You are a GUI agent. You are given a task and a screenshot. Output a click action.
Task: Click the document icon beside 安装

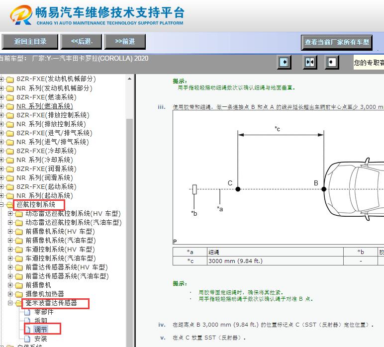[28, 339]
